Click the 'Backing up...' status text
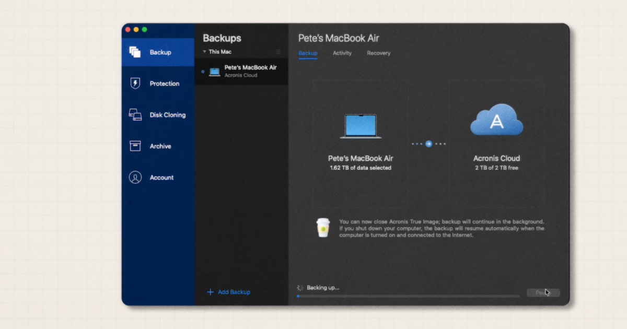The image size is (627, 329). (323, 288)
